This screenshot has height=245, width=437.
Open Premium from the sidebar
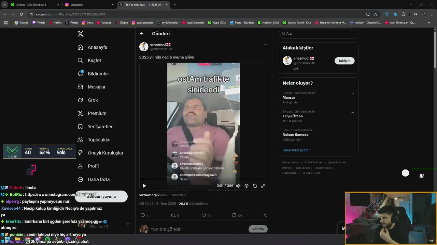coord(92,113)
